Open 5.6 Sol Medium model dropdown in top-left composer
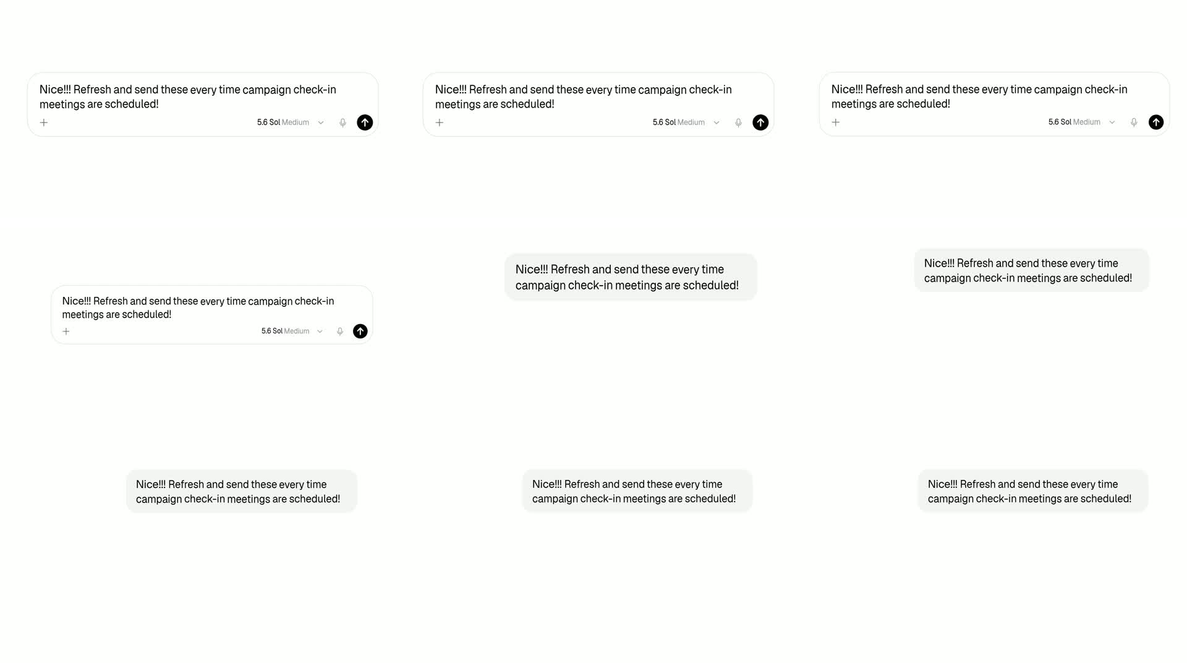The width and height of the screenshot is (1187, 668). 291,122
